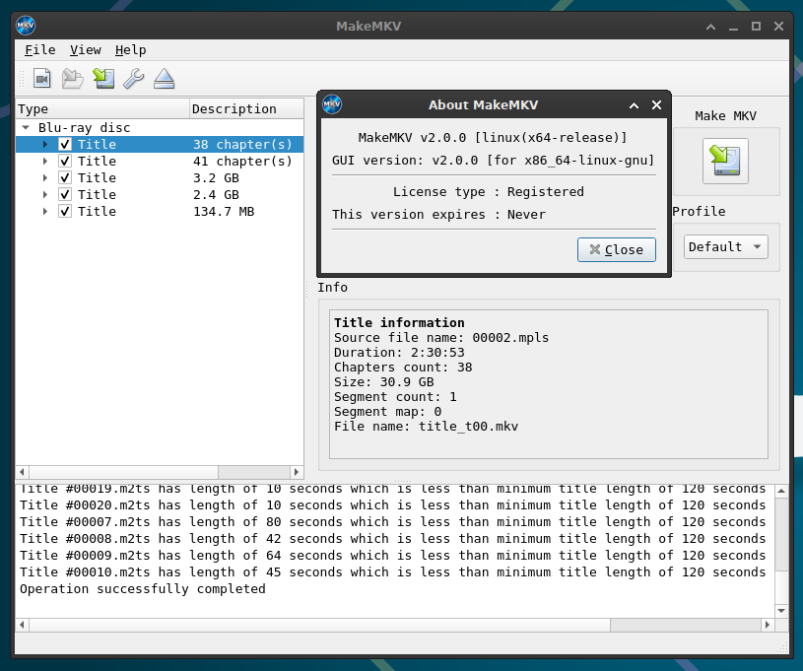
Task: Open the File menu
Action: tap(40, 50)
